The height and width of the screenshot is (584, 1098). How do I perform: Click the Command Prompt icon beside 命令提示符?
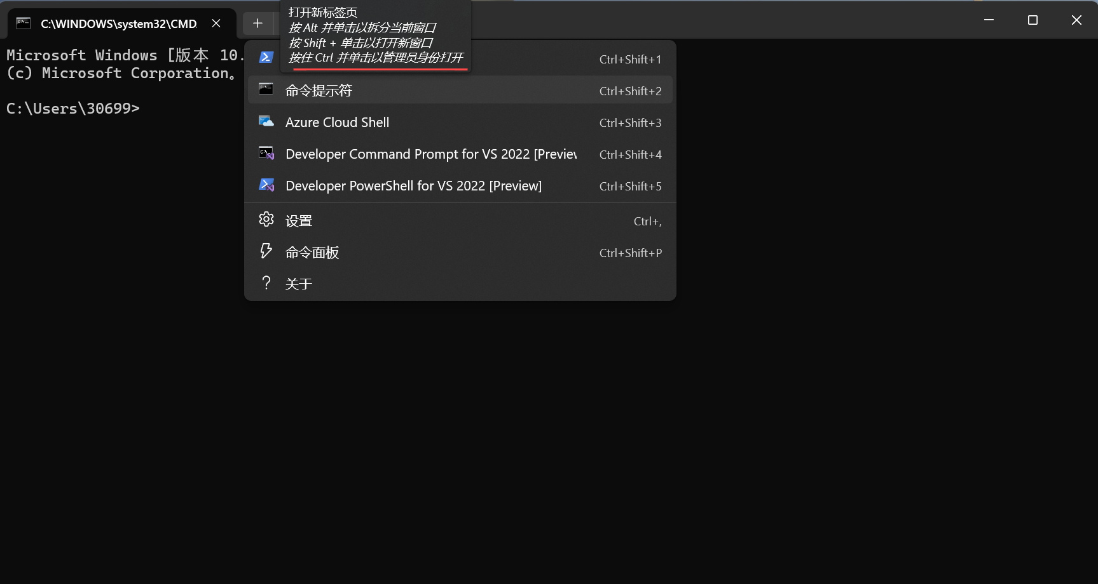pos(266,89)
